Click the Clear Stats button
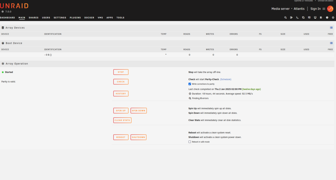 (122, 120)
